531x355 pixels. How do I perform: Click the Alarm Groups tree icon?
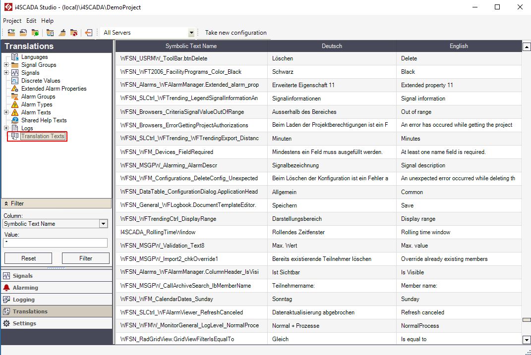click(x=15, y=97)
